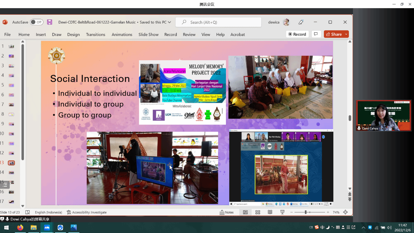Open the pen/coming soon features icon

point(301,22)
